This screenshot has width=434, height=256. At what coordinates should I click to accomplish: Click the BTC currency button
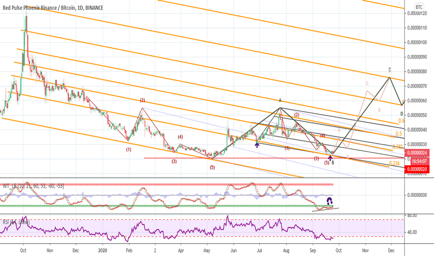click(419, 7)
